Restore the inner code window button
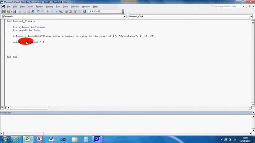Viewport: 255px width, 143px height. pyautogui.click(x=250, y=6)
